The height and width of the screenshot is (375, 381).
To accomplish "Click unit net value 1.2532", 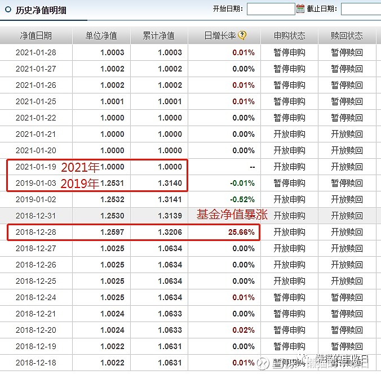I will (x=112, y=199).
